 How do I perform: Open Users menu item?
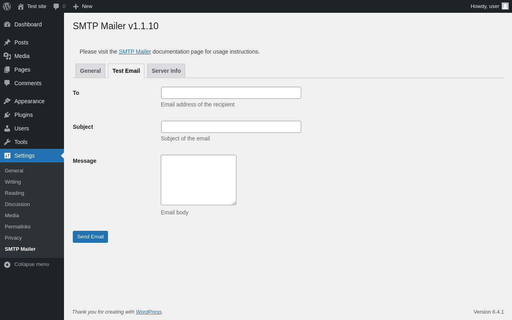click(32, 128)
